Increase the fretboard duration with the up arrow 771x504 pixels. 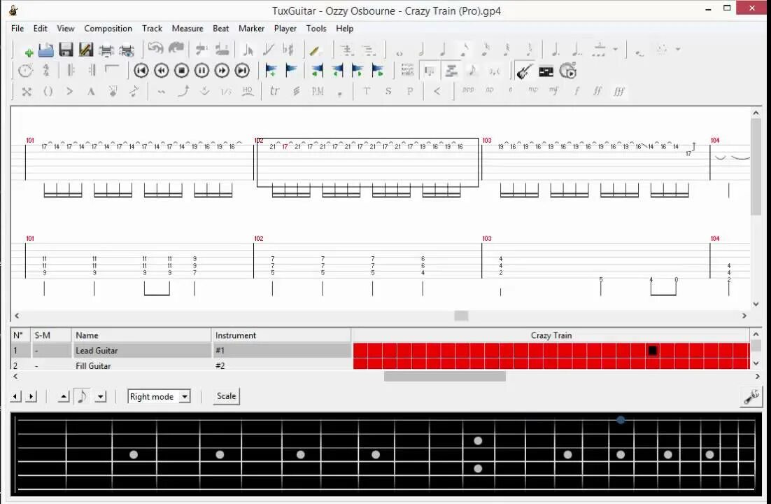64,397
